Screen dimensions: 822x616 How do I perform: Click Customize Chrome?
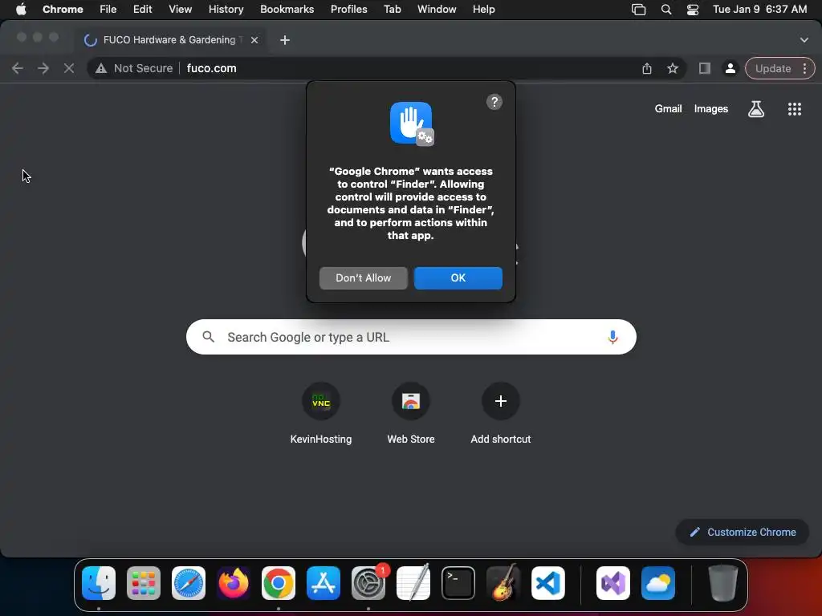(x=743, y=533)
